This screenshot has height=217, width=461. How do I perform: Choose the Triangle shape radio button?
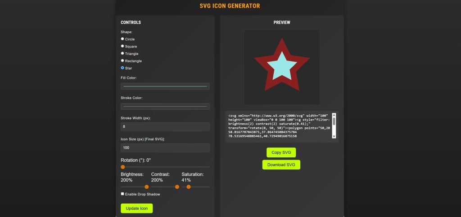point(122,53)
